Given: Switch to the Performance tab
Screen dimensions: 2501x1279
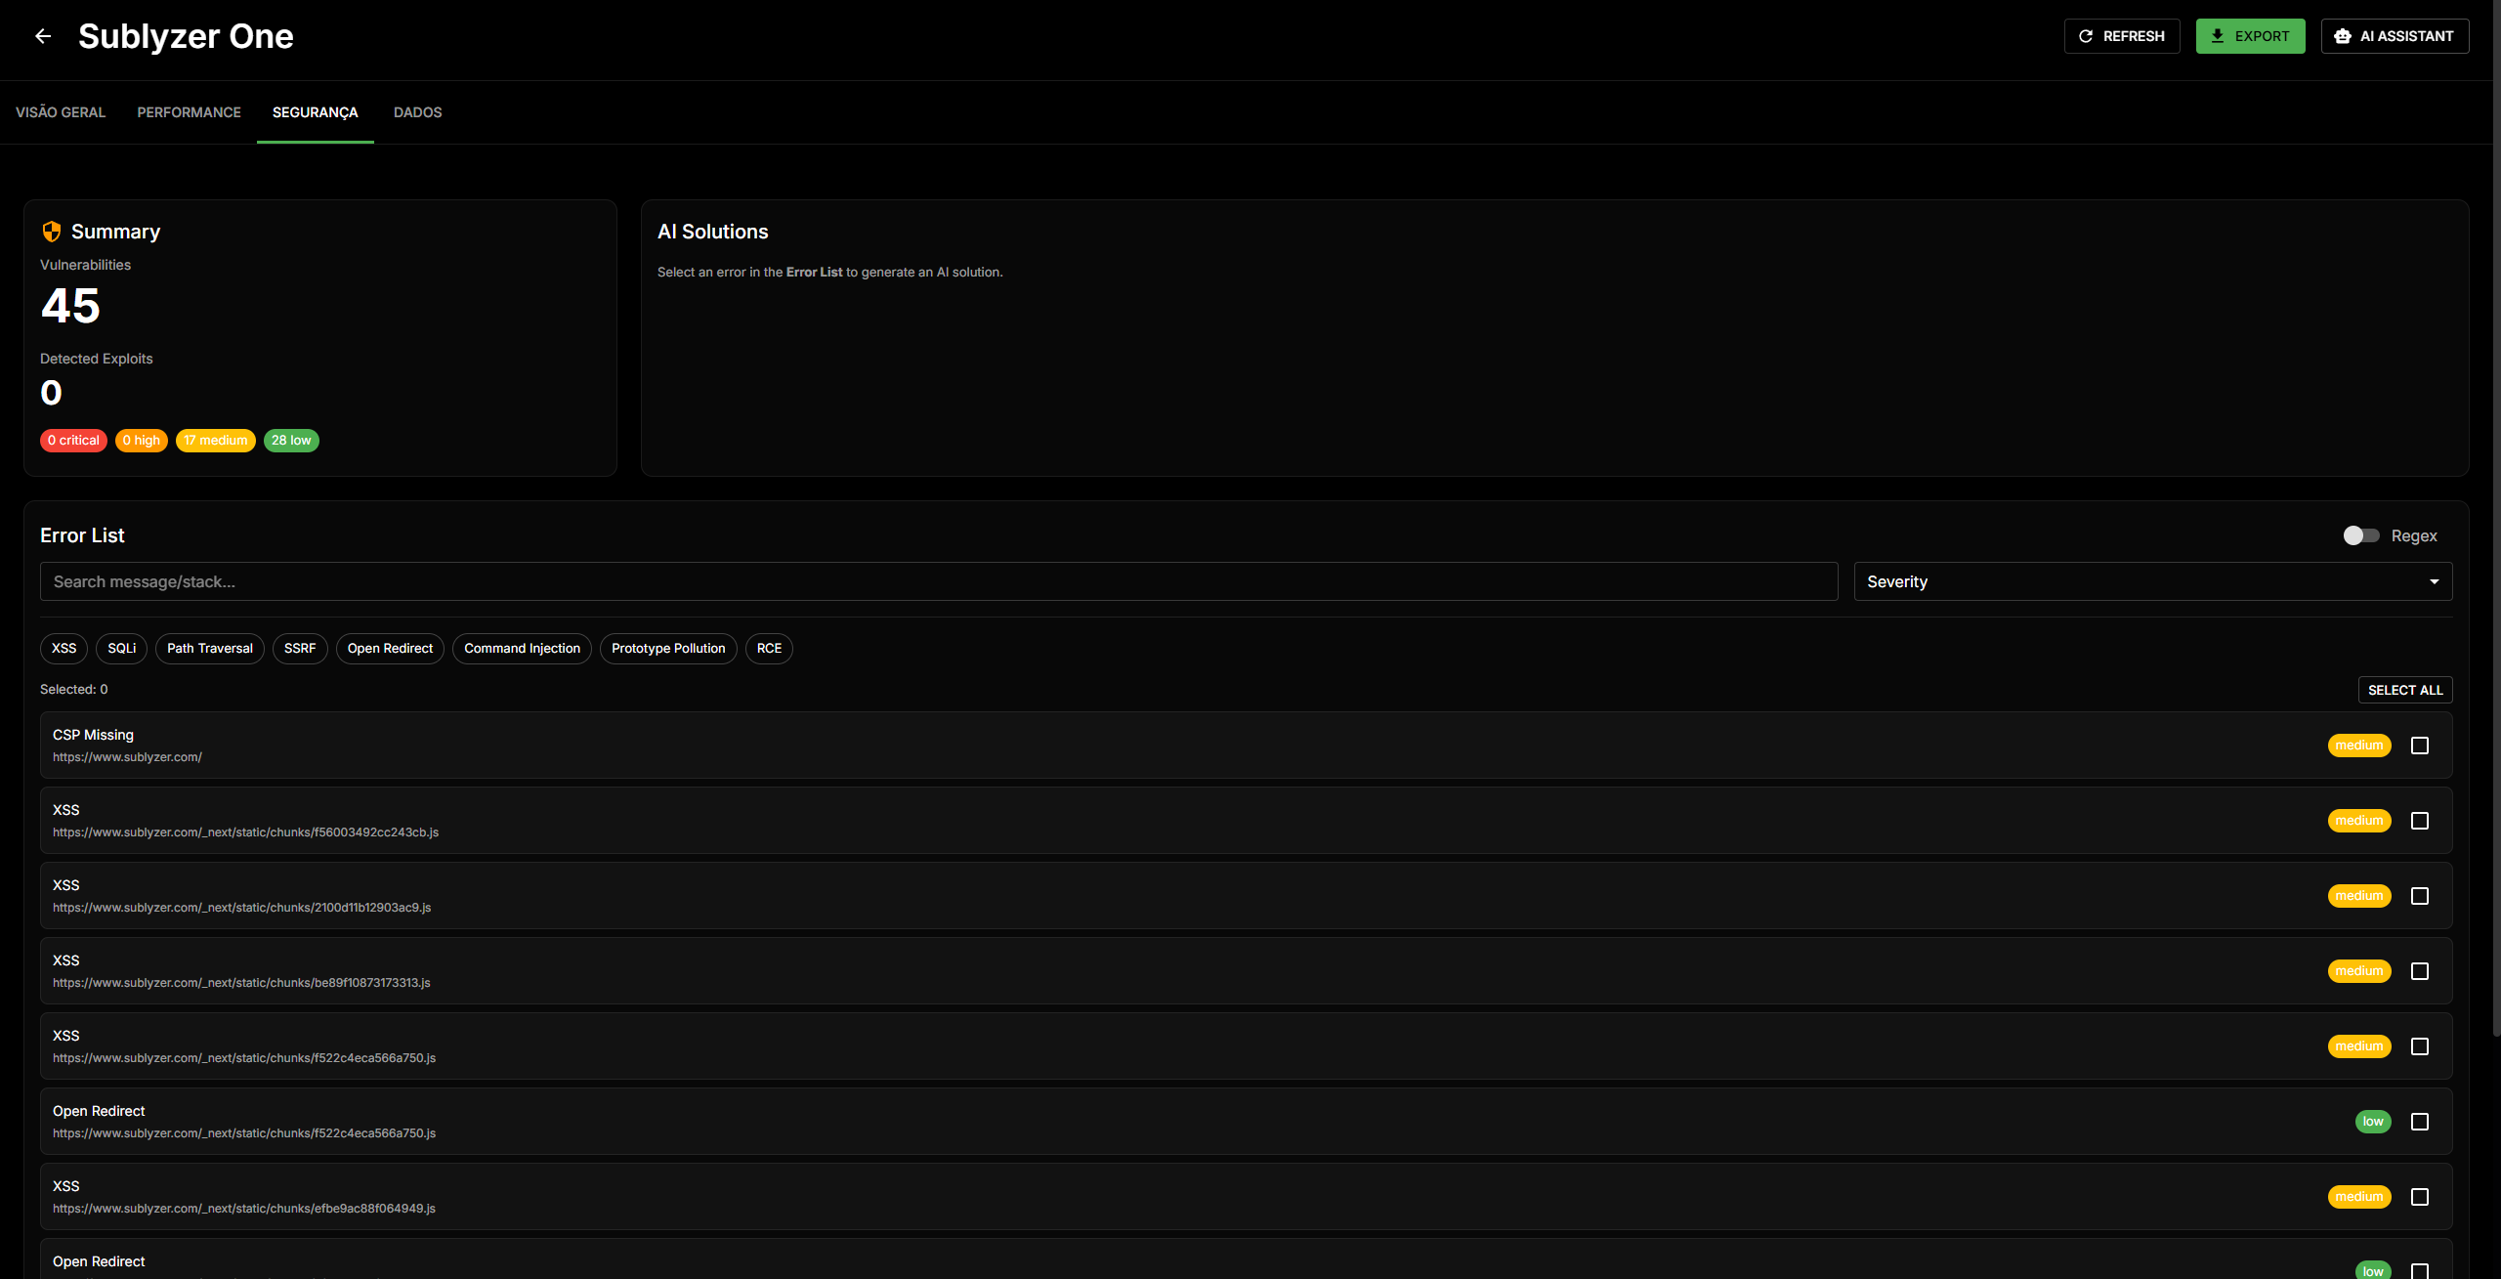Looking at the screenshot, I should [189, 112].
